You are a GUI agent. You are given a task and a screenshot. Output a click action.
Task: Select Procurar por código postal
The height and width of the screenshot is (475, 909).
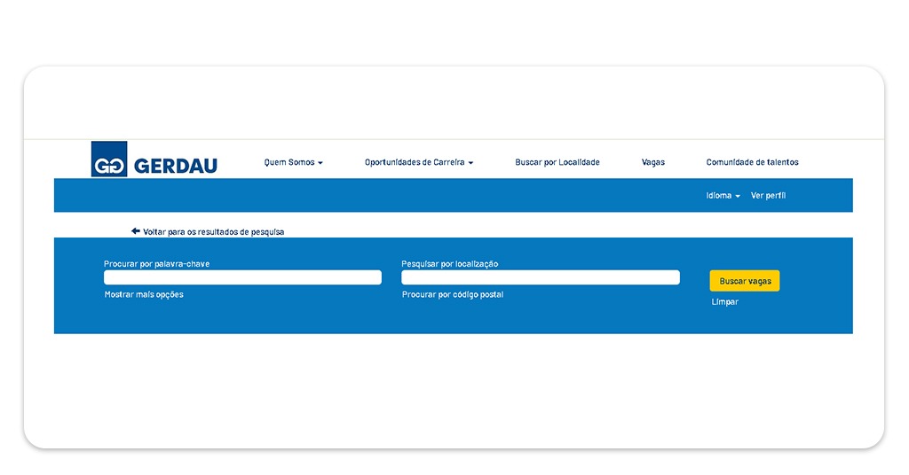(x=452, y=294)
